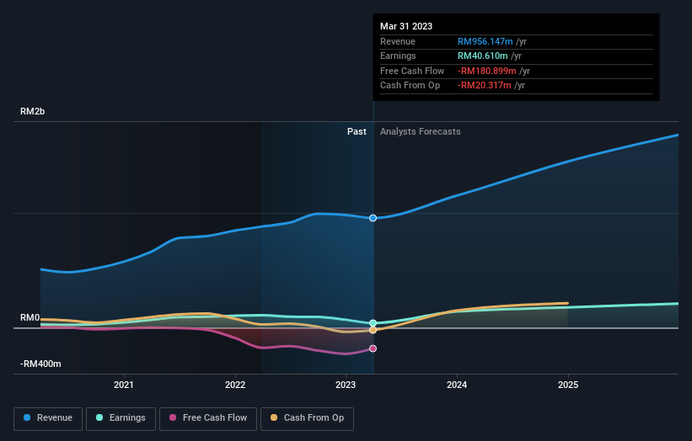Screen dimensions: 692x441
Task: Click the -RM180.899m free cash flow value
Action: click(x=487, y=71)
